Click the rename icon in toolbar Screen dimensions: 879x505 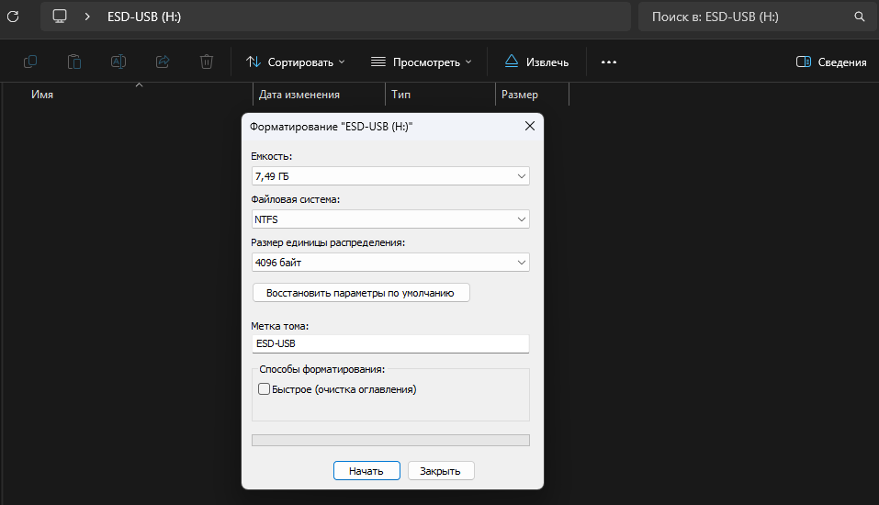[118, 62]
